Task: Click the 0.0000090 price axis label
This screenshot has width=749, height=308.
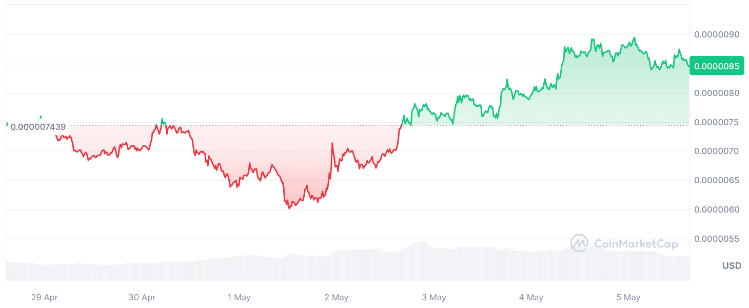Action: (717, 34)
